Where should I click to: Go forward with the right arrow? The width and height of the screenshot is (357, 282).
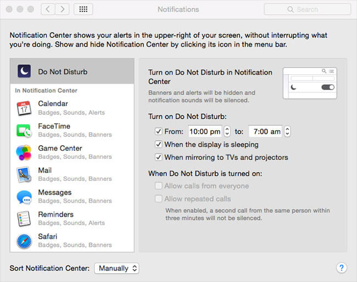tap(62, 9)
